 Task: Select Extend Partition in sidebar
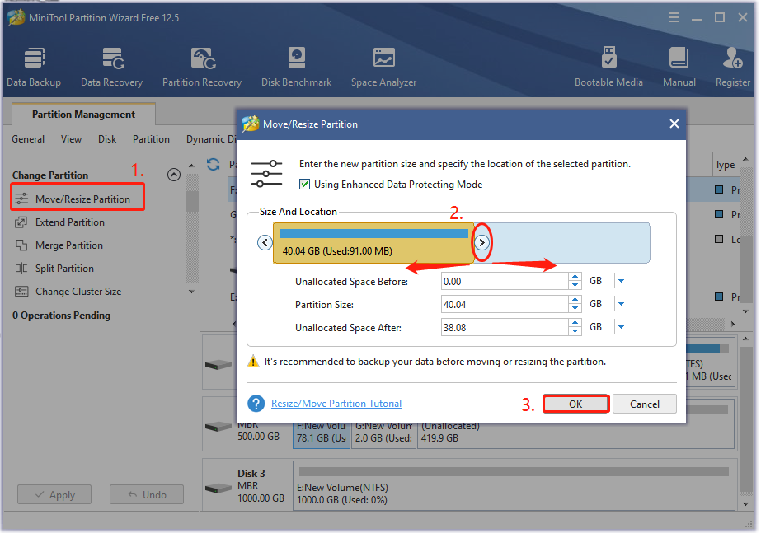pyautogui.click(x=70, y=222)
